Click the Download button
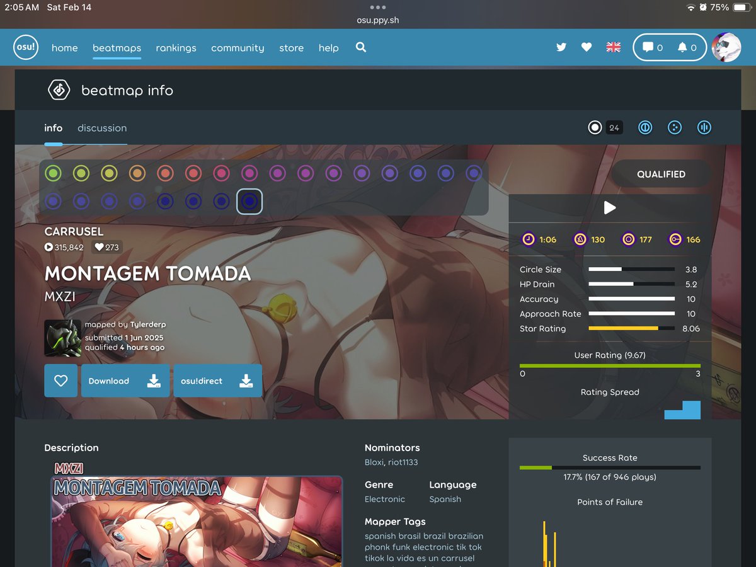The width and height of the screenshot is (756, 567). 125,381
